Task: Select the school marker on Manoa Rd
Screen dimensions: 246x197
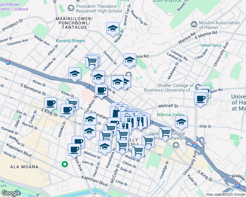Action: [130, 60]
